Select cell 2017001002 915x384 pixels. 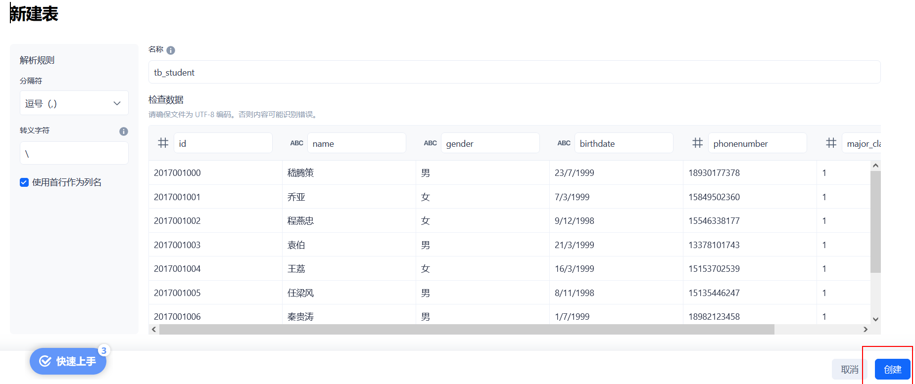click(215, 221)
